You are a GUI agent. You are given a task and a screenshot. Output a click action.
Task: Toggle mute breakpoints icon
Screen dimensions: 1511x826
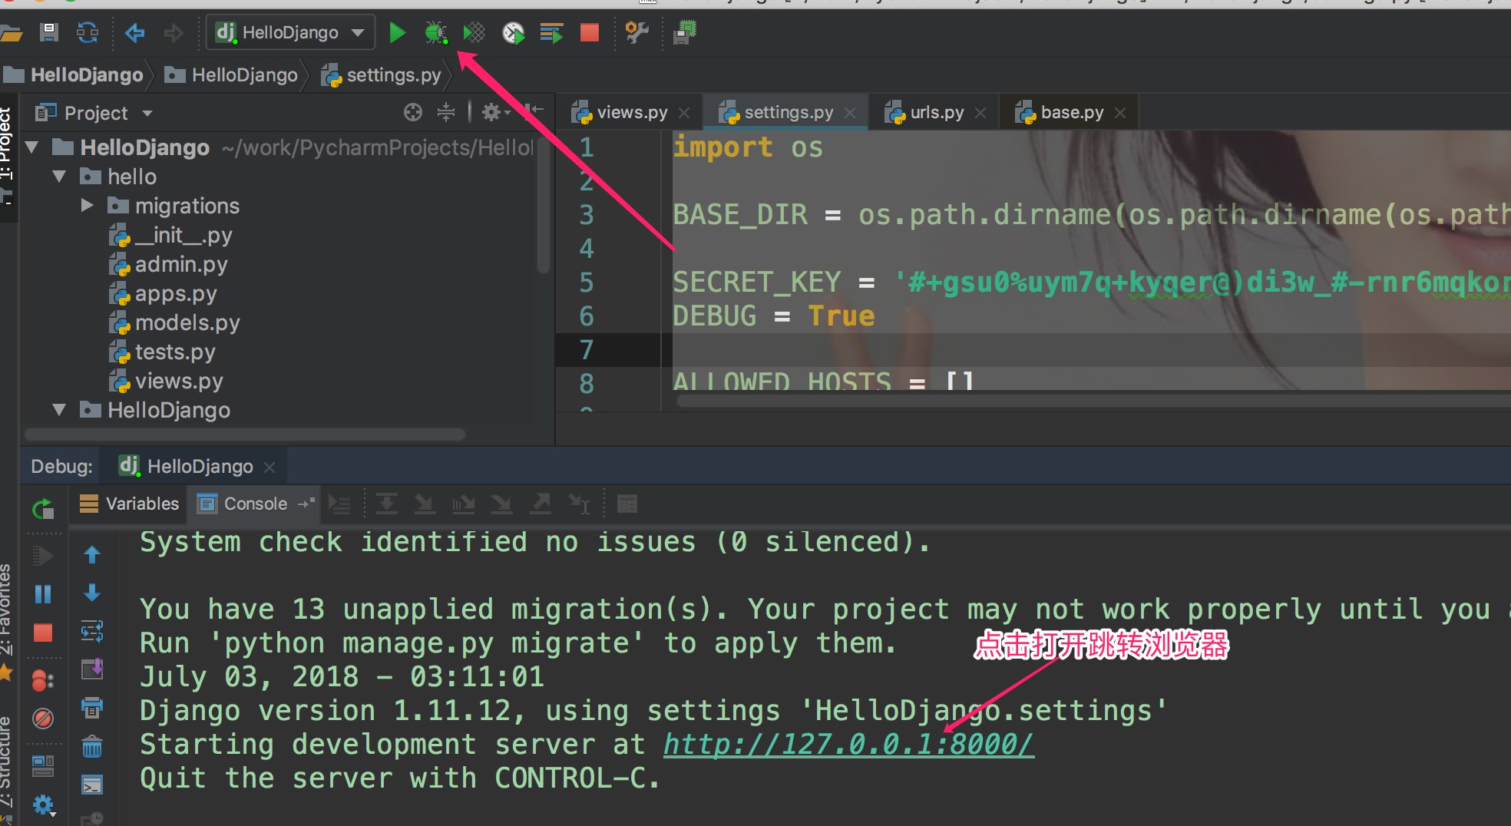(43, 719)
